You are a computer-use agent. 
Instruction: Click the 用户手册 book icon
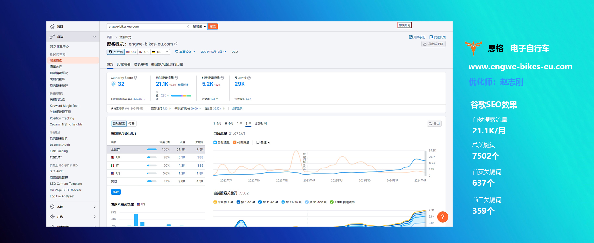[x=411, y=37]
